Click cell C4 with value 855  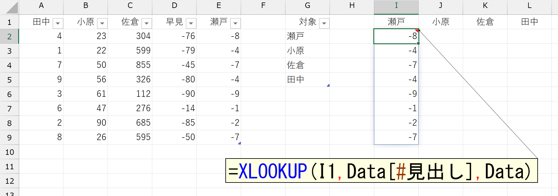[130, 65]
